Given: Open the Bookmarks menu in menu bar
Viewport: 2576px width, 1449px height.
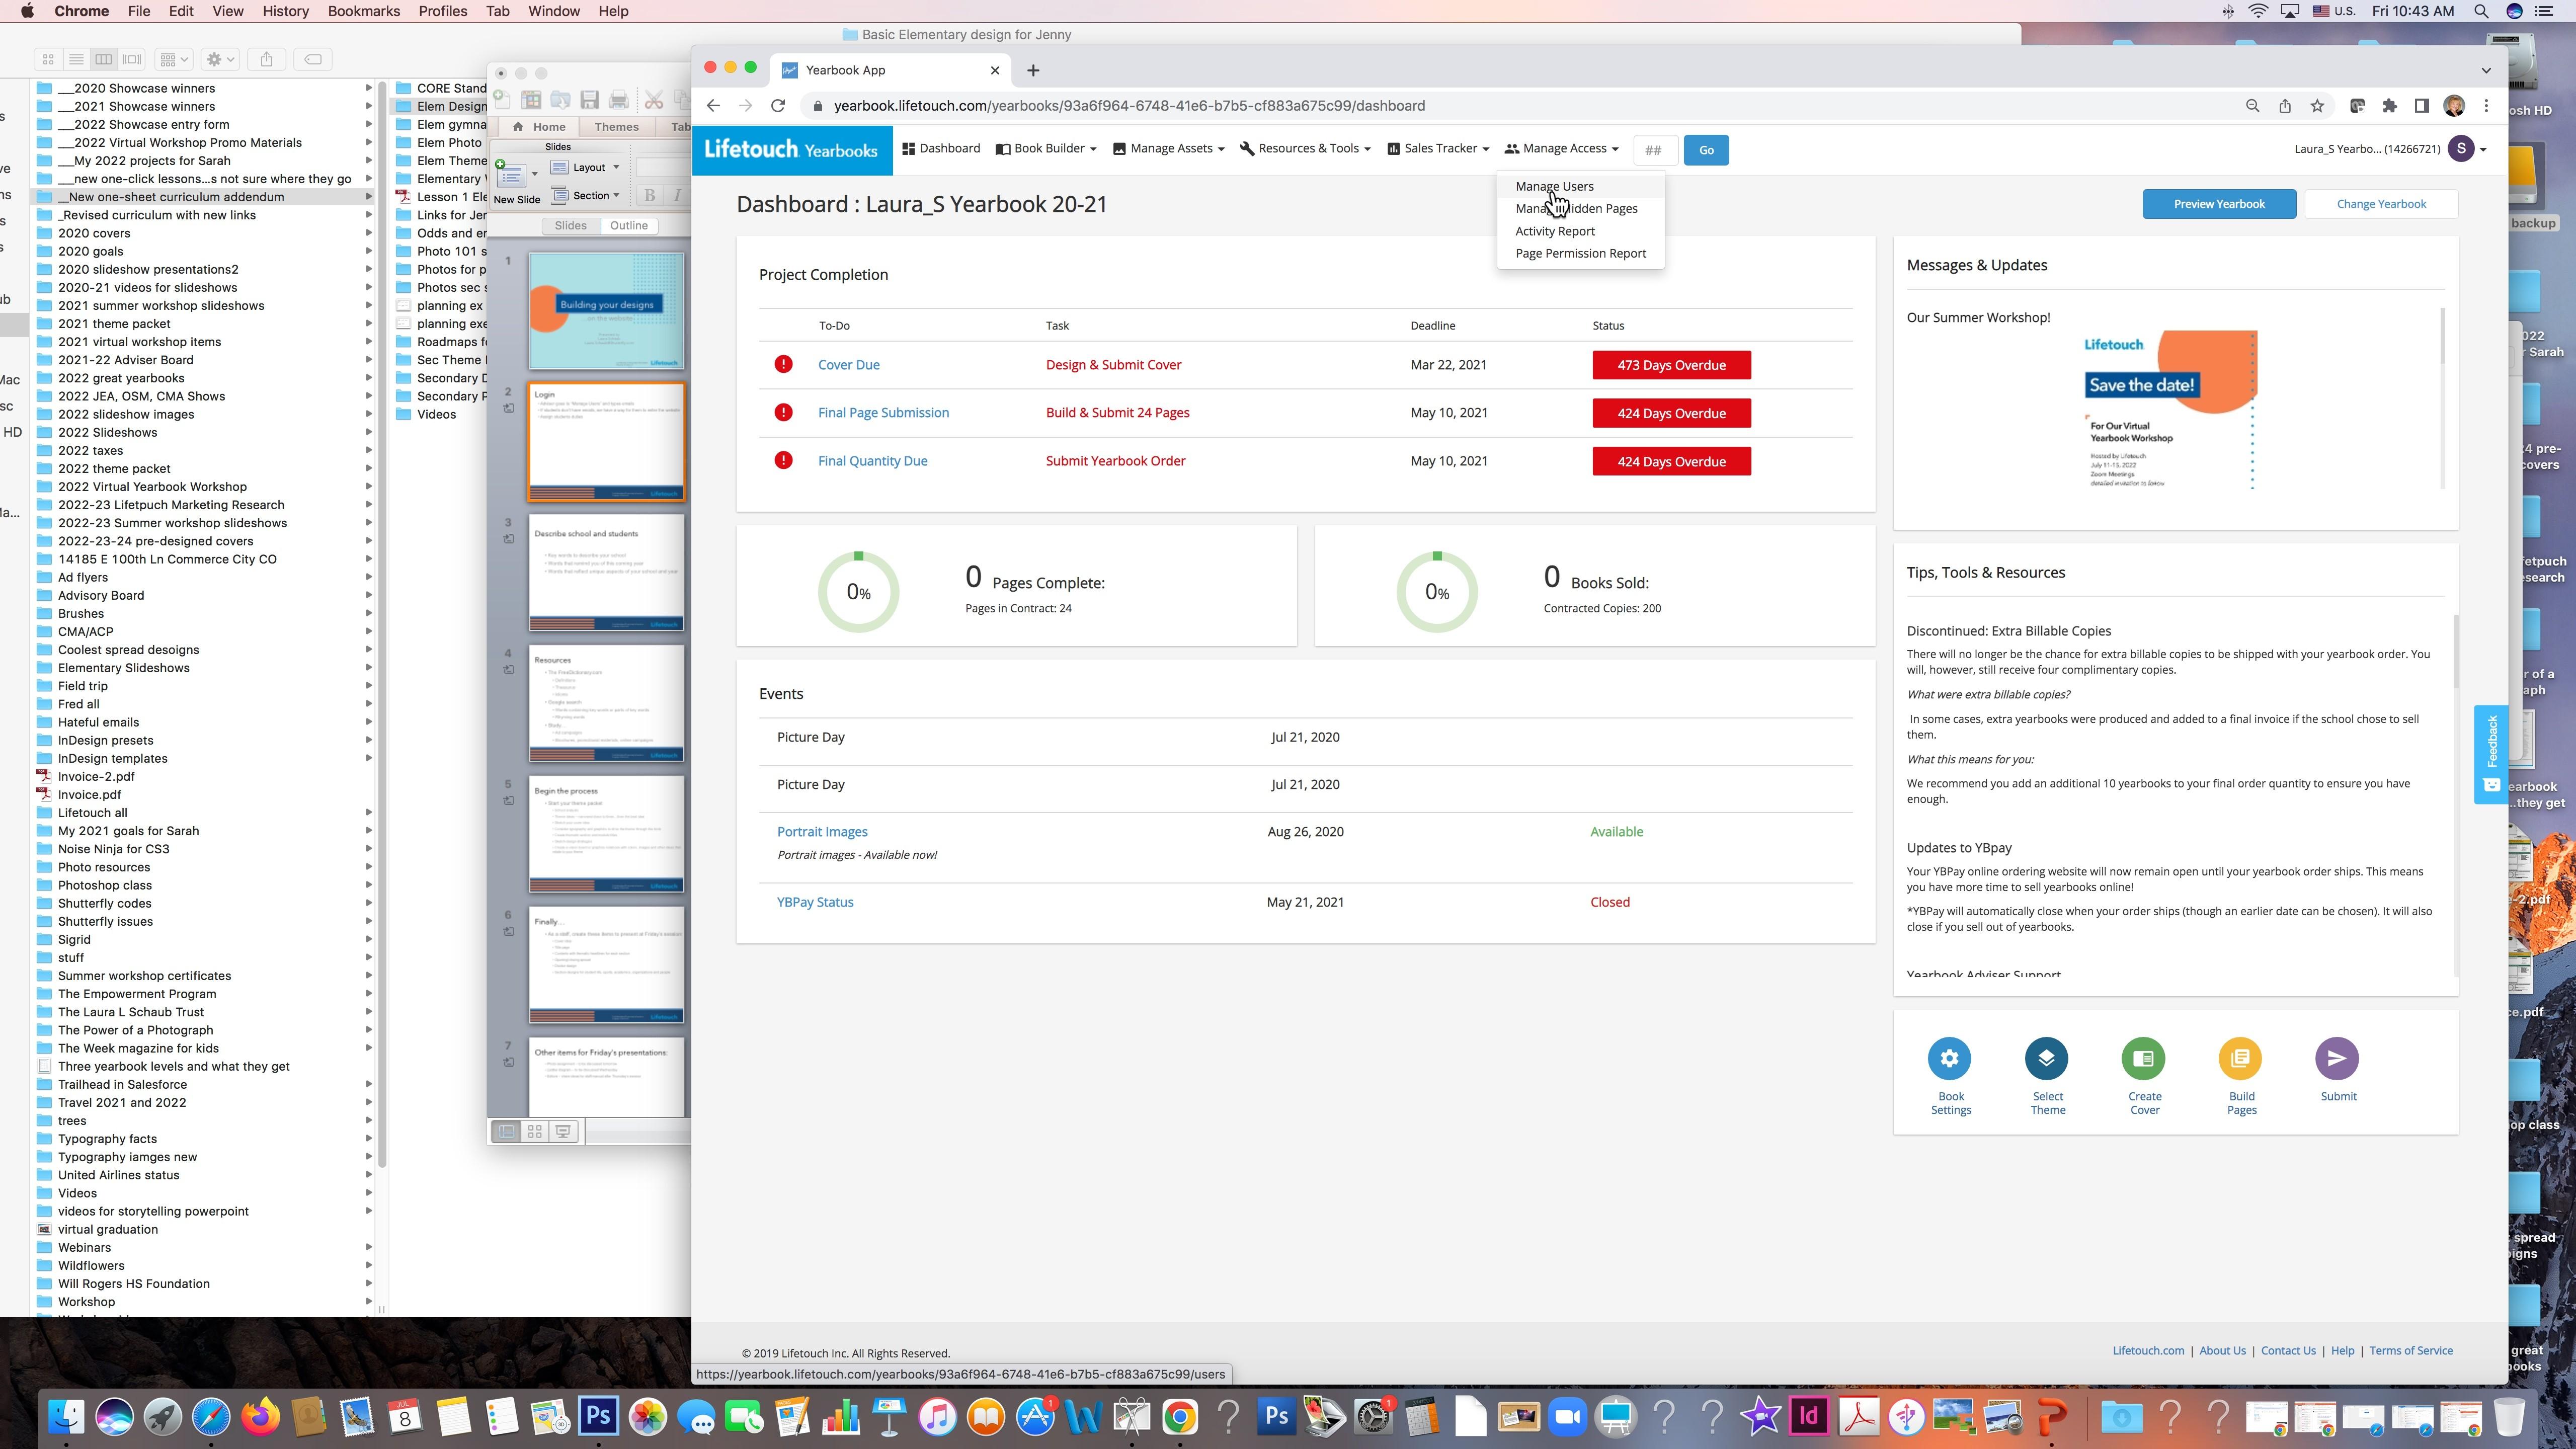Looking at the screenshot, I should (364, 11).
